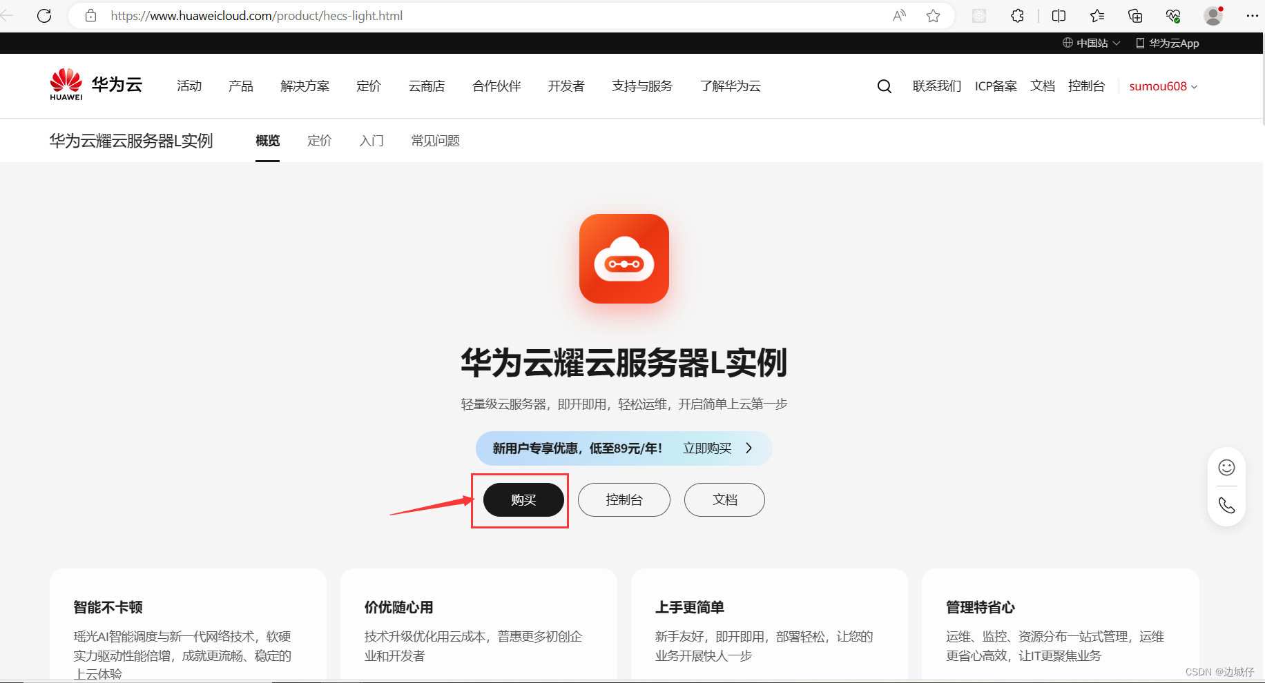Open the 解决方案 menu
This screenshot has height=683, width=1265.
pos(305,86)
